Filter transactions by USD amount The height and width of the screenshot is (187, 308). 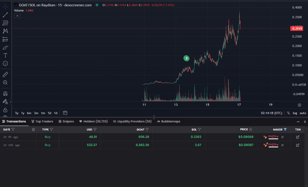[x=95, y=130]
